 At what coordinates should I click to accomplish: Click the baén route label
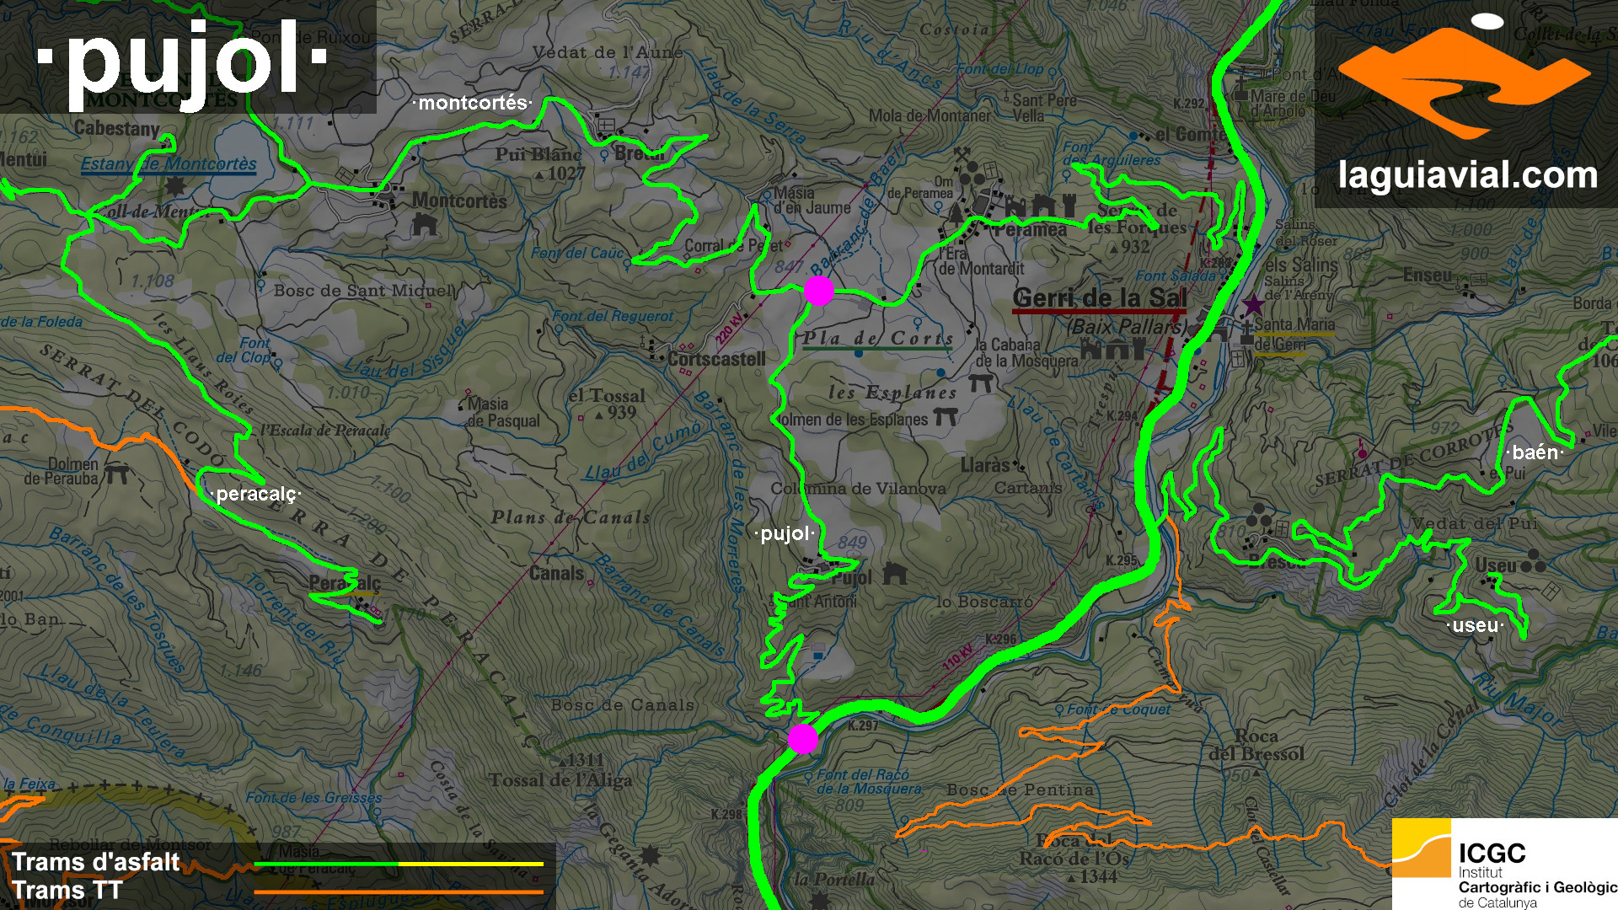1535,452
